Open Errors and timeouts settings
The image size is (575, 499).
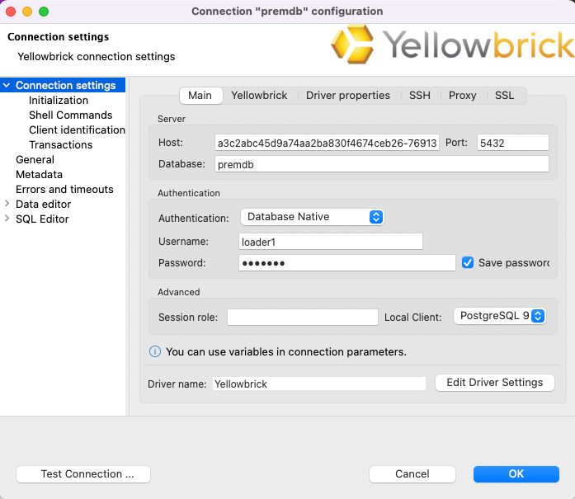(64, 190)
